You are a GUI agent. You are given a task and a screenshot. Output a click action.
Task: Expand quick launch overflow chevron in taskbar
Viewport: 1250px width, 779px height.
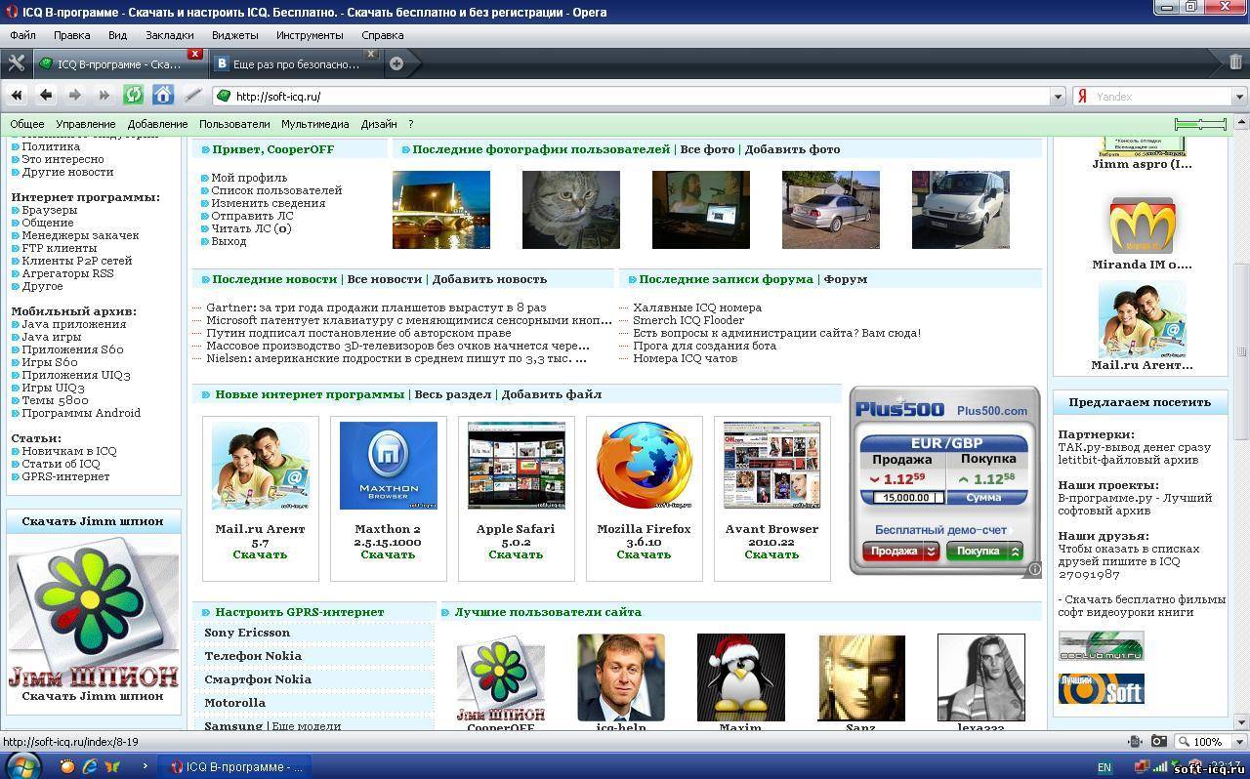point(145,766)
